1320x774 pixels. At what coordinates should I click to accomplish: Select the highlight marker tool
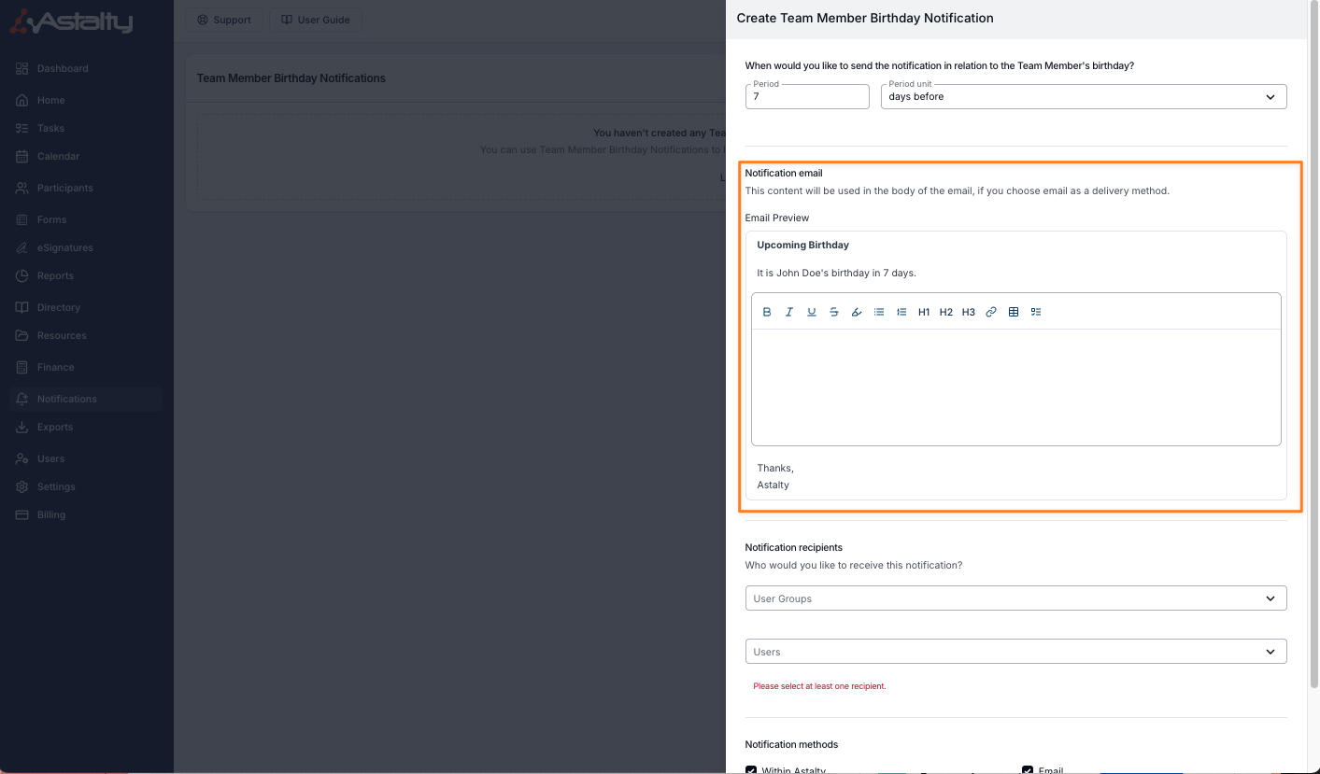click(x=857, y=312)
